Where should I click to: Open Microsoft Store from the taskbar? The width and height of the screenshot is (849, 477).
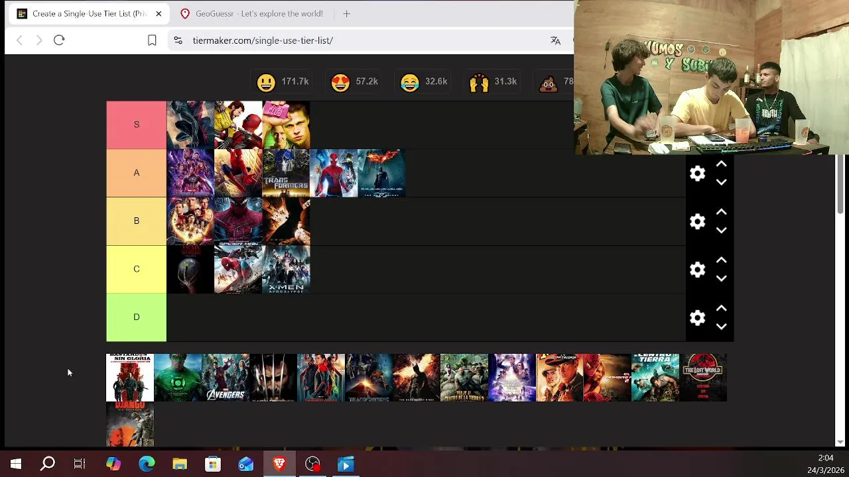[213, 464]
